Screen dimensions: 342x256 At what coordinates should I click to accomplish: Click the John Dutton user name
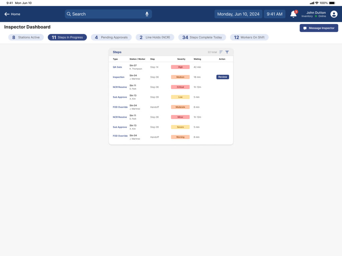[316, 13]
